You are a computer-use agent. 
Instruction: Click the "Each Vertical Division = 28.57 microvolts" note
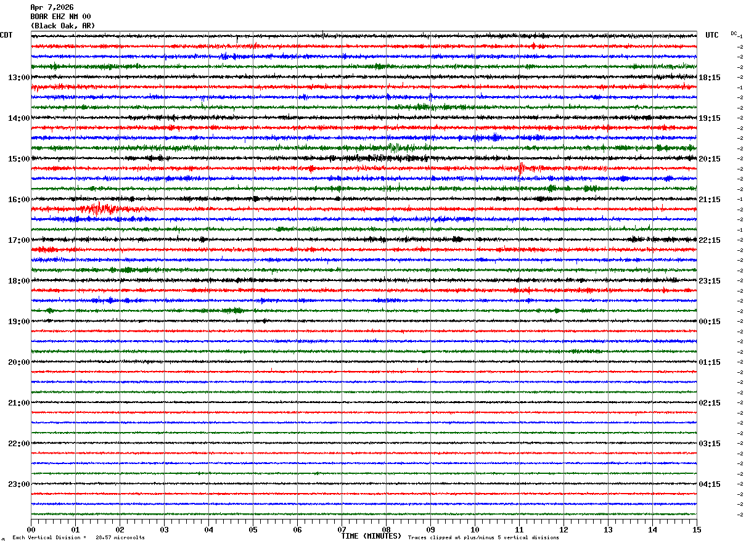(x=78, y=537)
